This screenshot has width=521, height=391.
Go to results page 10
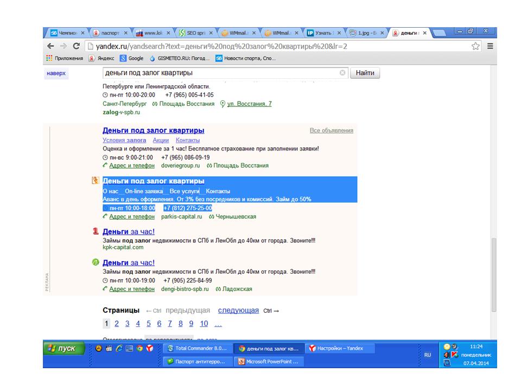pos(204,324)
